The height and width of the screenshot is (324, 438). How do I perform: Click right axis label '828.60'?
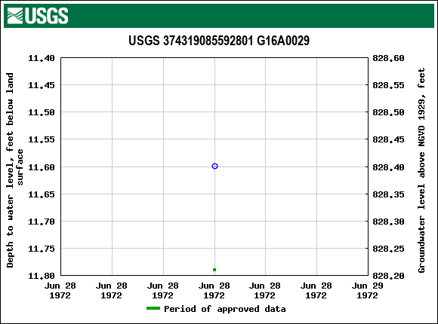[x=388, y=58]
